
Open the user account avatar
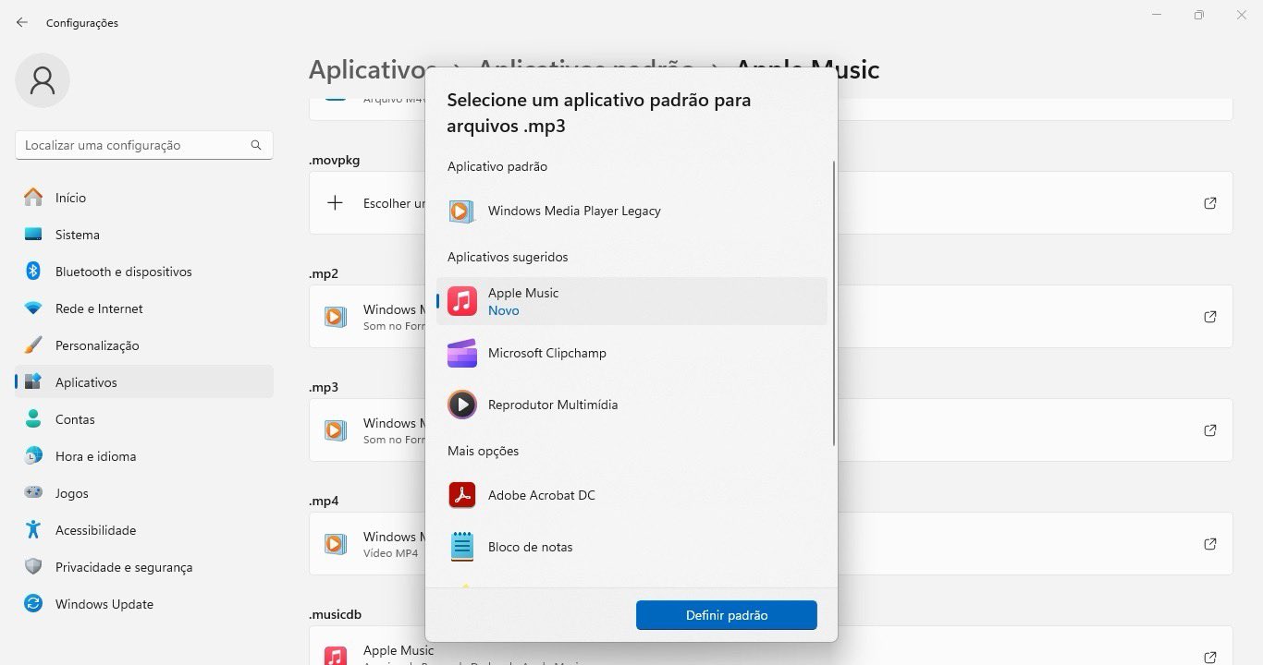43,80
